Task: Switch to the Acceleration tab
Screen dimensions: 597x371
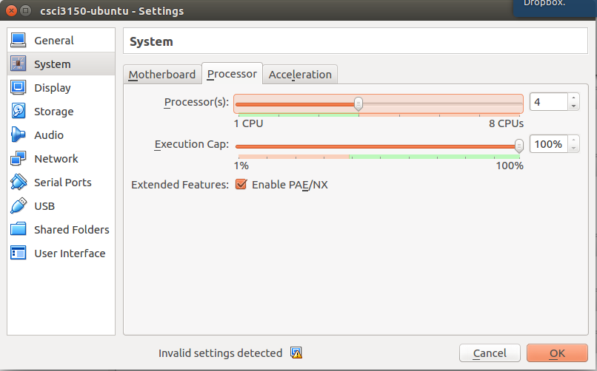Action: pyautogui.click(x=300, y=75)
